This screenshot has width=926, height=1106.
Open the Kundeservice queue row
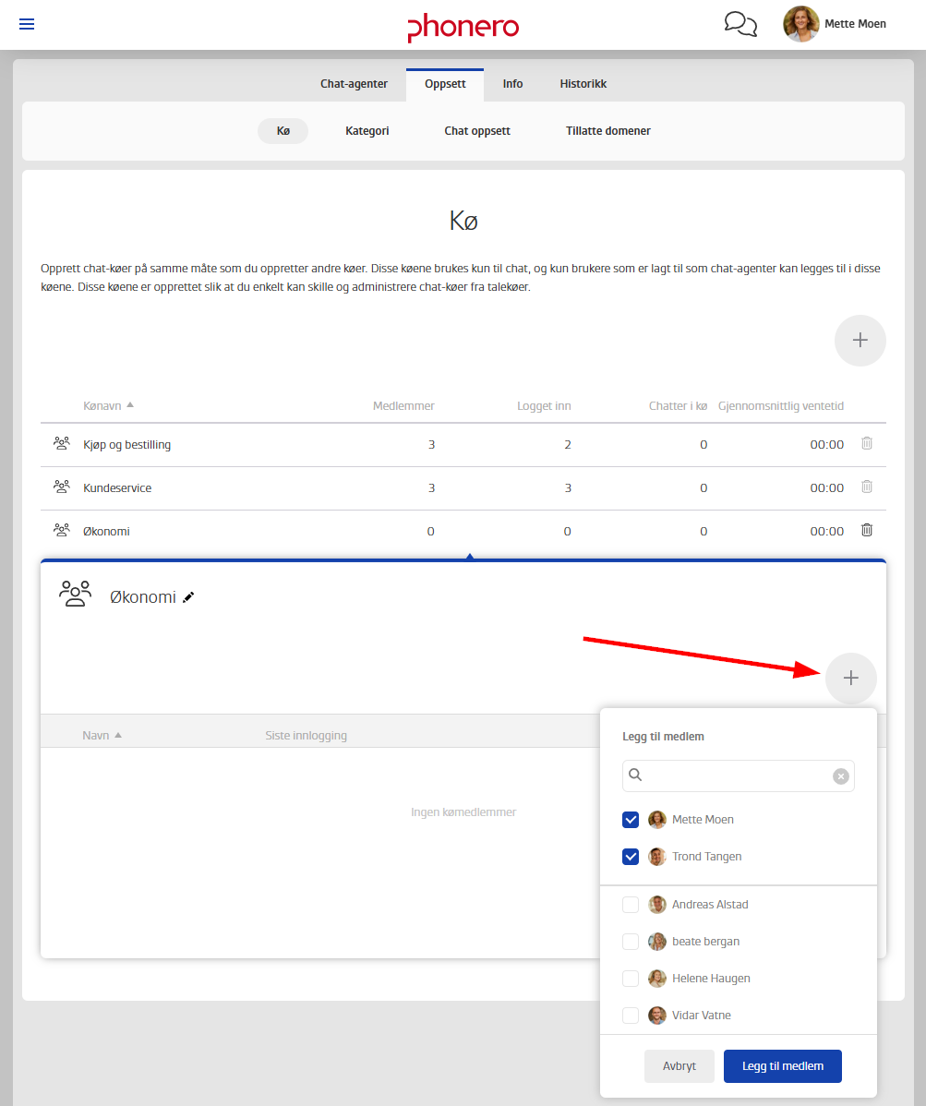tap(463, 488)
